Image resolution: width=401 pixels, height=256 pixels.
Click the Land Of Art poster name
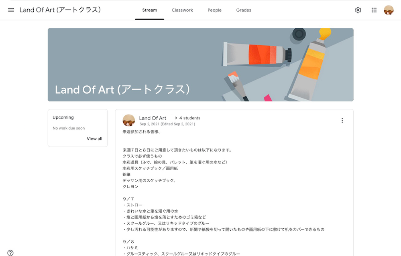153,118
